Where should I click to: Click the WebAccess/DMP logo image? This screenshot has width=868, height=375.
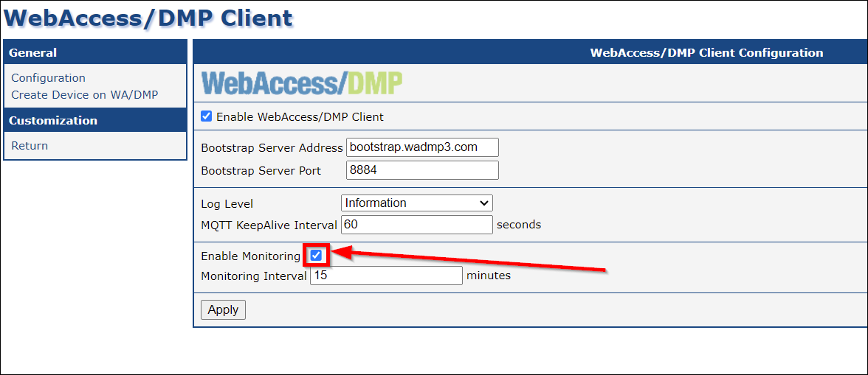point(302,83)
